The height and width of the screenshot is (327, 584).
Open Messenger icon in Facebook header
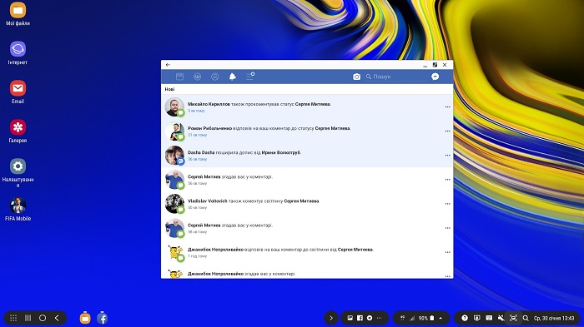pyautogui.click(x=435, y=77)
